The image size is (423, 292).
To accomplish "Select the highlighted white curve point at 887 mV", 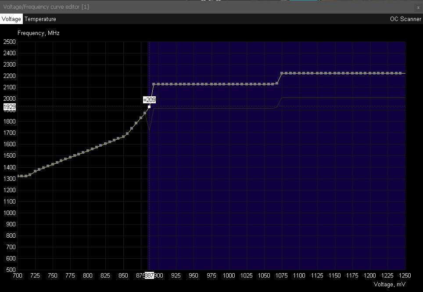I will click(149, 107).
